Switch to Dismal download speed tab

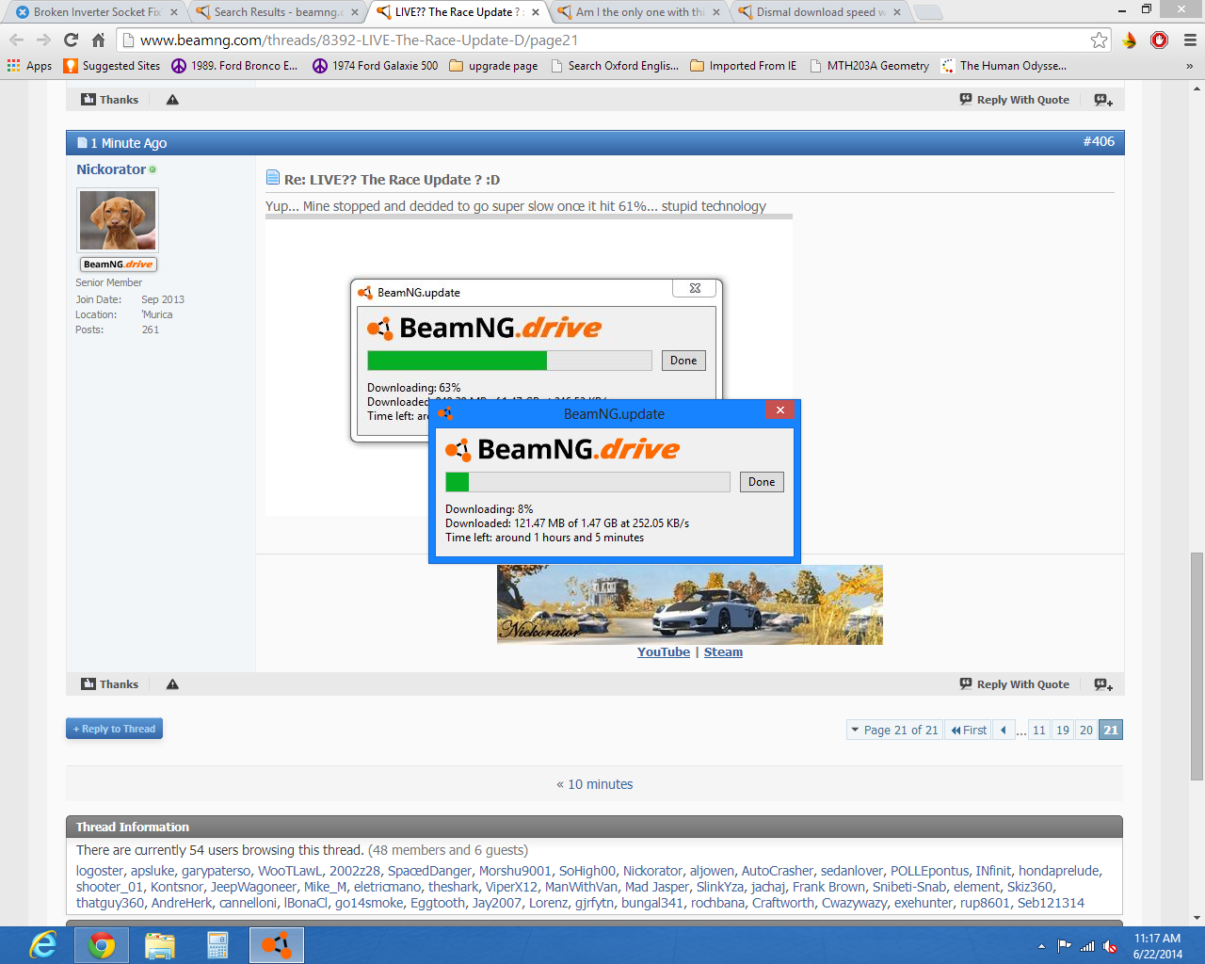point(819,12)
